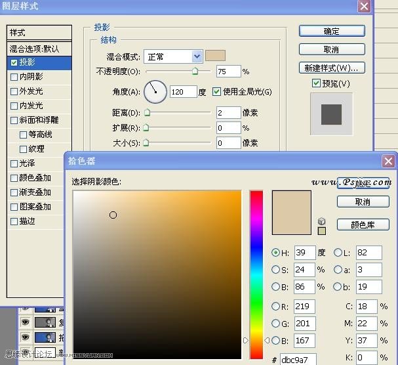Close the 拾色器 color picker dialog
The width and height of the screenshot is (398, 365).
(x=389, y=161)
